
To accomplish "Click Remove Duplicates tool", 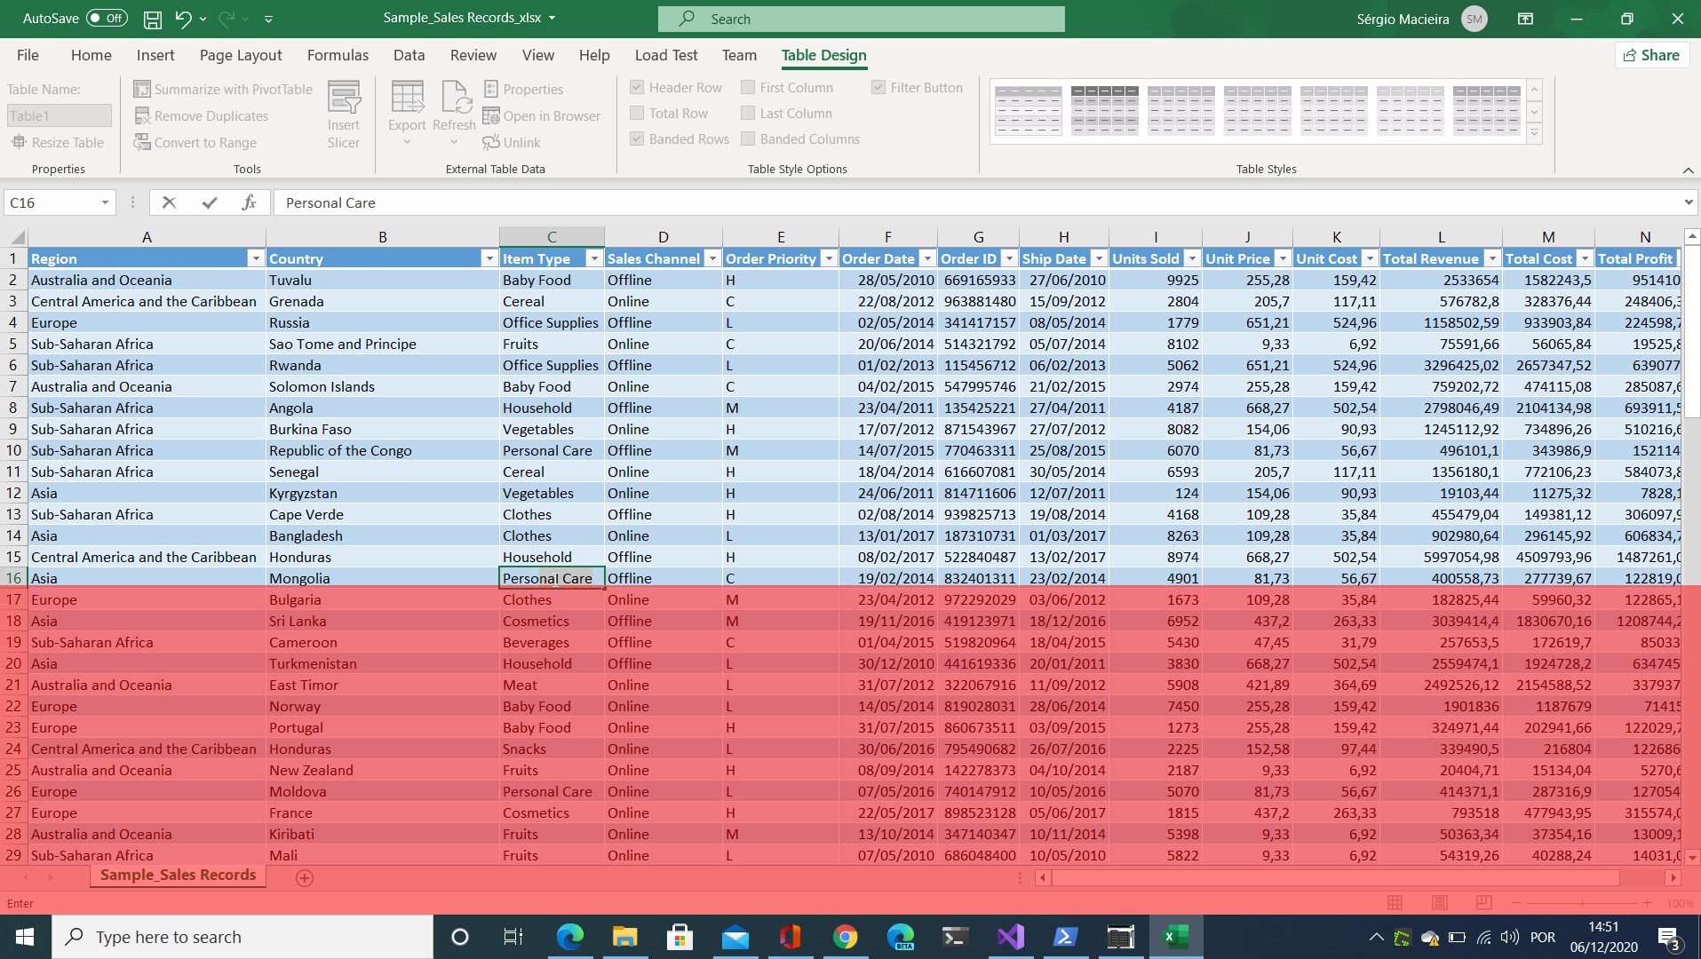I will (x=202, y=115).
